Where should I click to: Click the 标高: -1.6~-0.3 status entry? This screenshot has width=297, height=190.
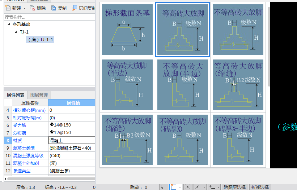pyautogui.click(x=61, y=187)
